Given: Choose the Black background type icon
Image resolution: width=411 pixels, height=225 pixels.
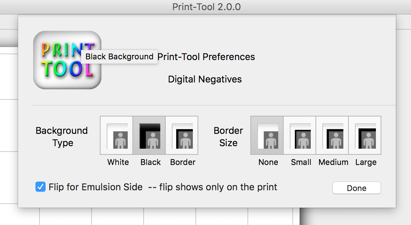Looking at the screenshot, I should coord(149,135).
